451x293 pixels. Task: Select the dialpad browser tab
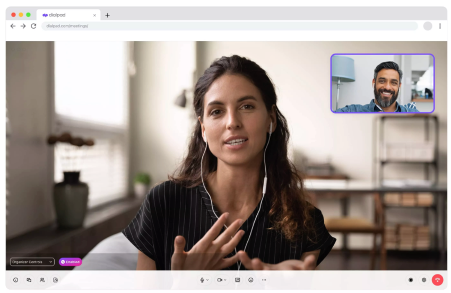66,15
